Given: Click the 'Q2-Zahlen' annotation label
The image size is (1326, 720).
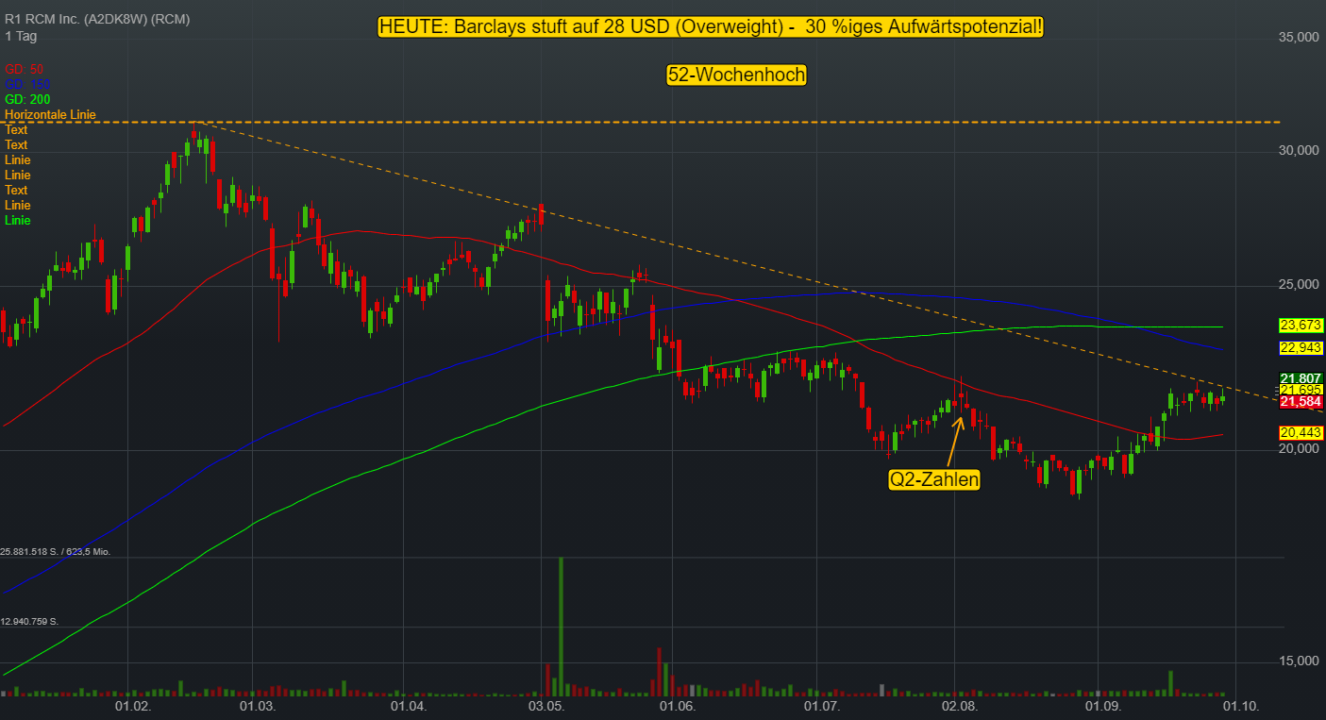Looking at the screenshot, I should pyautogui.click(x=934, y=479).
